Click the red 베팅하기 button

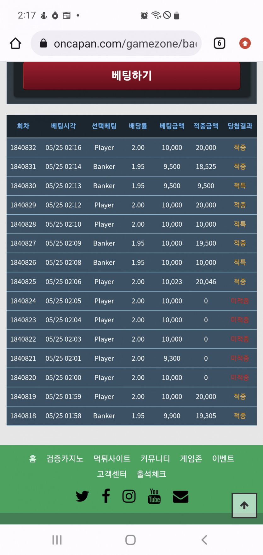(132, 76)
